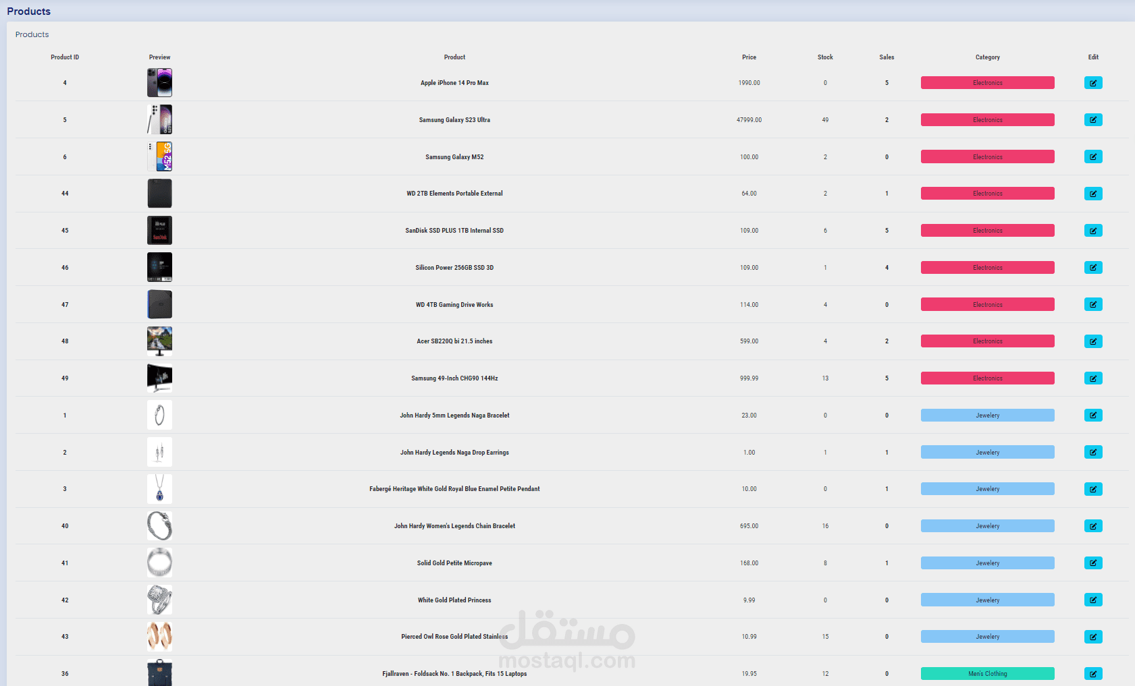Click the Sales column header
Image resolution: width=1135 pixels, height=686 pixels.
point(887,57)
